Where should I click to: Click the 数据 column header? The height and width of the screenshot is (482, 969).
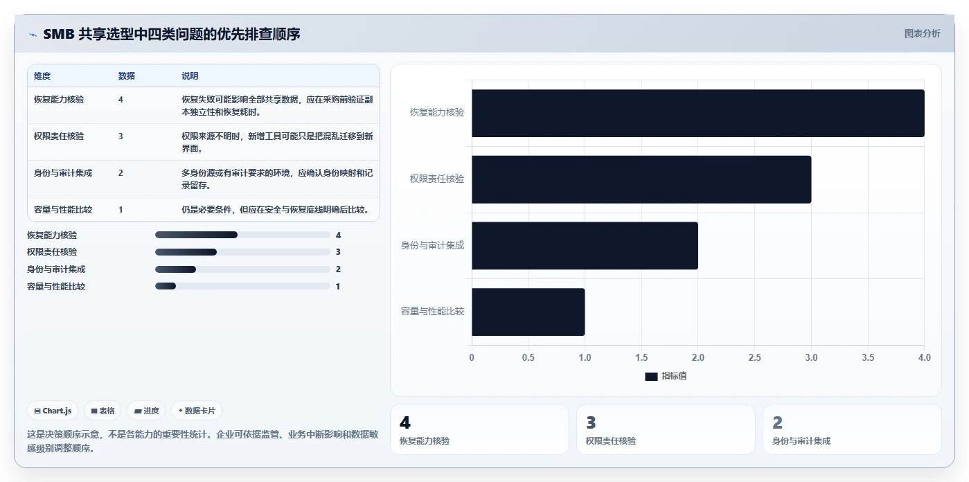(x=127, y=75)
